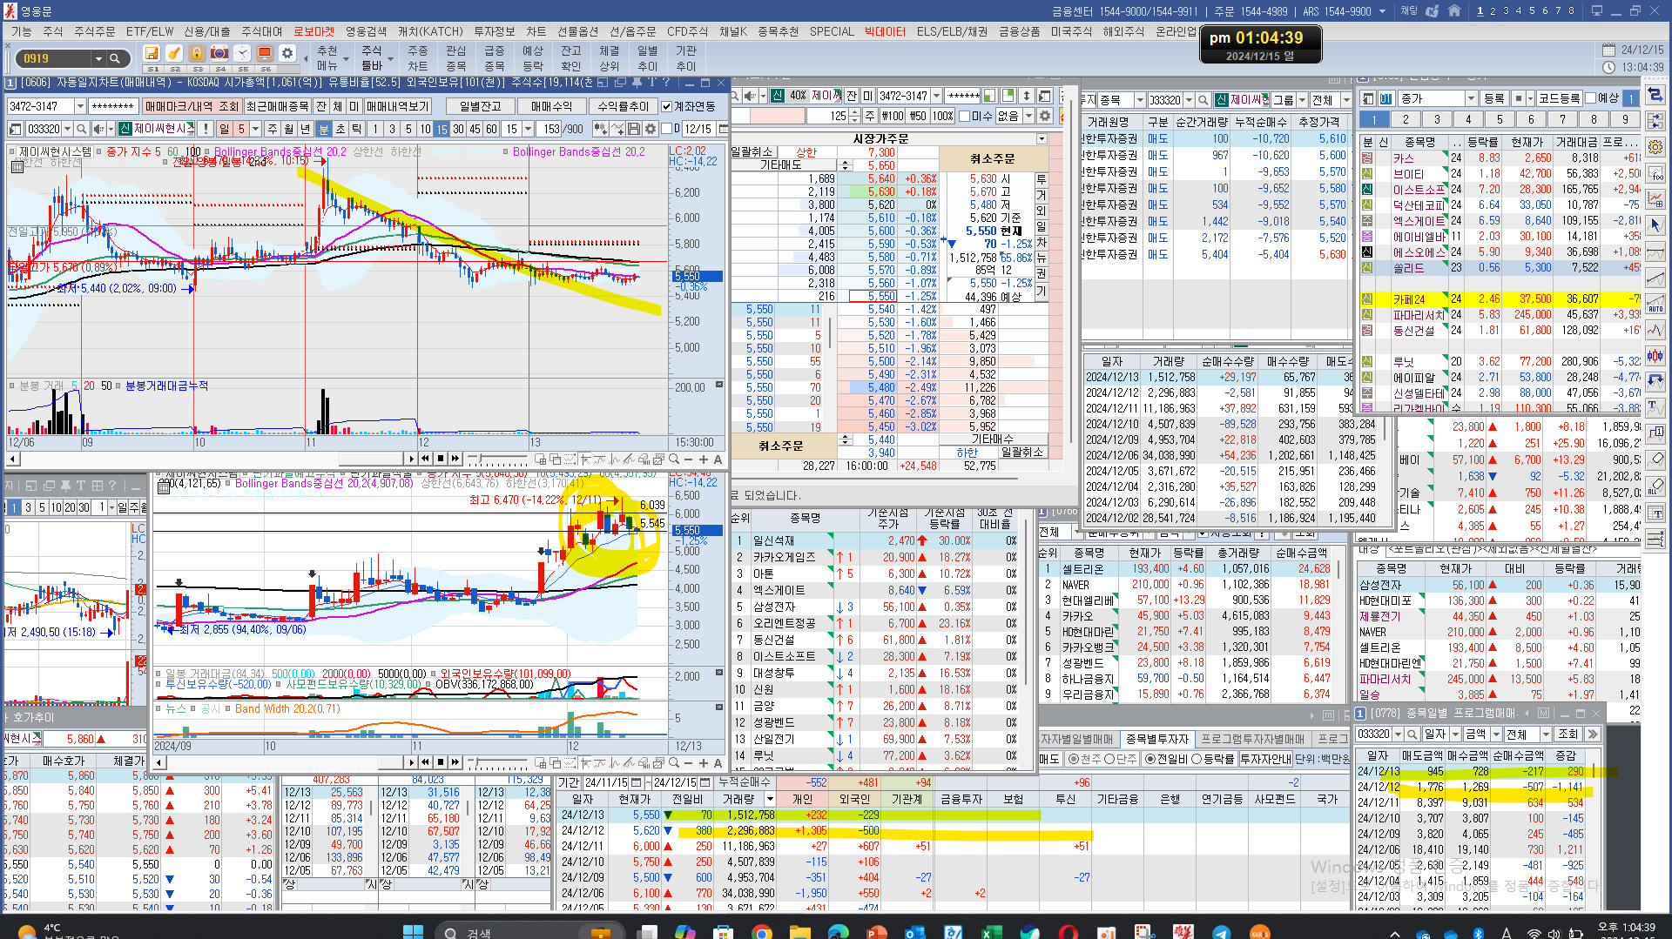The width and height of the screenshot is (1672, 939).
Task: Open the ETF/ELW menu
Action: pyautogui.click(x=150, y=31)
